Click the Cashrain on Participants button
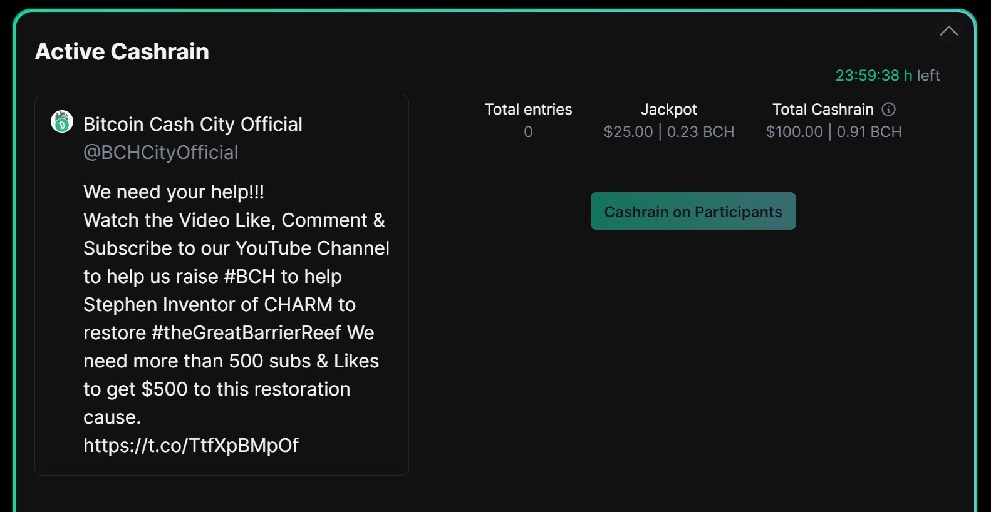 pos(693,211)
